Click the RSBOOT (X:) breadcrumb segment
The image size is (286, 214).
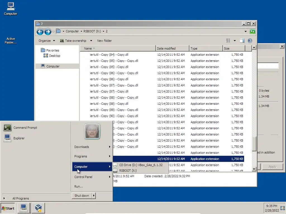pyautogui.click(x=92, y=31)
